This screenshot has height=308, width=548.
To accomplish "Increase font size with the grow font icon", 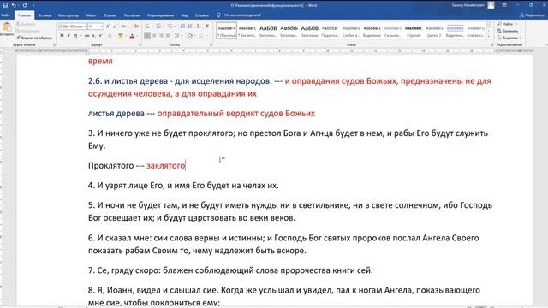I will [108, 27].
